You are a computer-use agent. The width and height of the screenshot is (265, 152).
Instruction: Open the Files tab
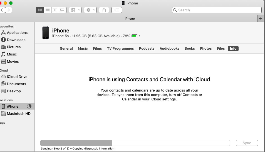click(221, 49)
